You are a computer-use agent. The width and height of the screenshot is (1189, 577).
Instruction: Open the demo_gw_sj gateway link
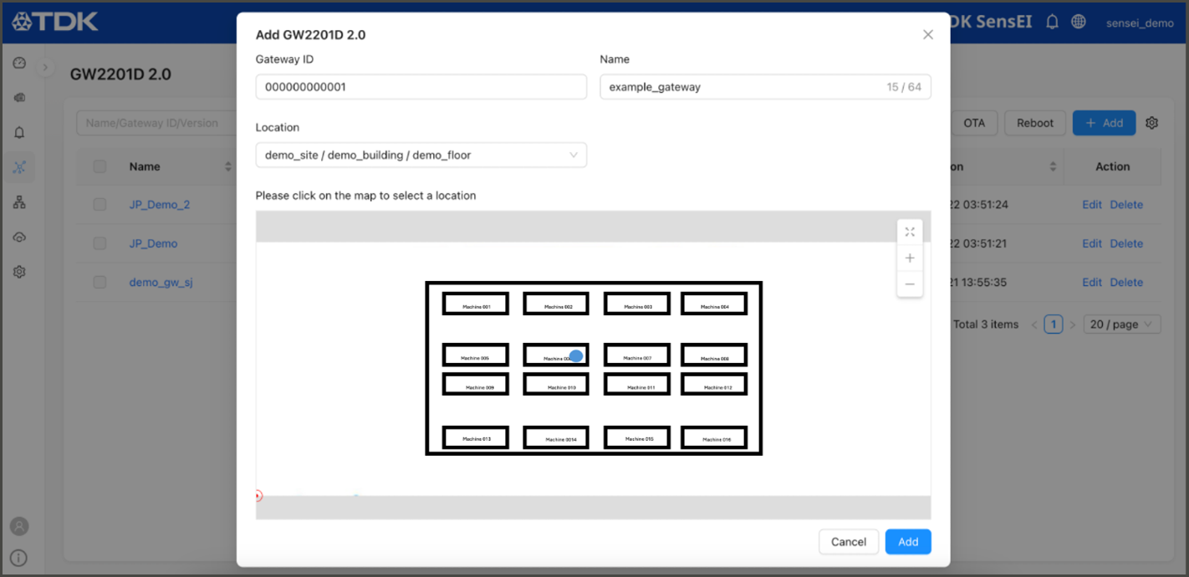(161, 282)
